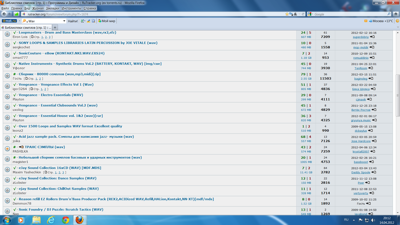This screenshot has width=400, height=225.
Task: Click the taskbar clock showing 20:12
Action: (x=387, y=220)
